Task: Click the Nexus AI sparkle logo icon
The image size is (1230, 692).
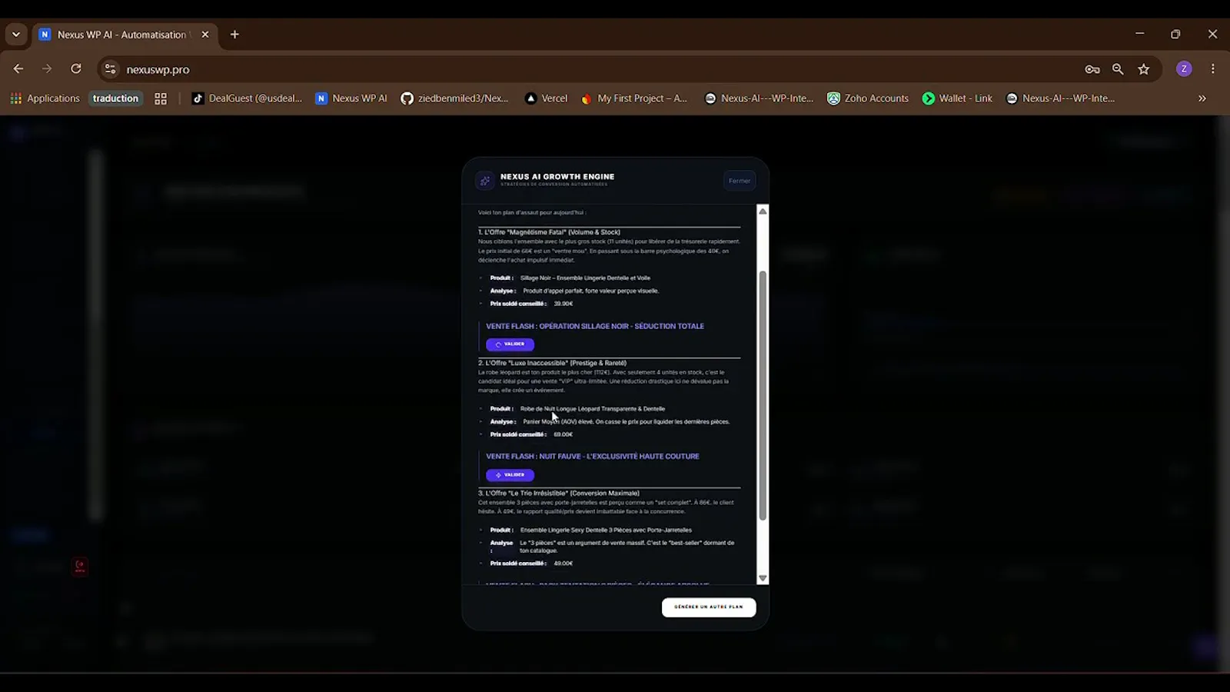Action: coord(484,181)
